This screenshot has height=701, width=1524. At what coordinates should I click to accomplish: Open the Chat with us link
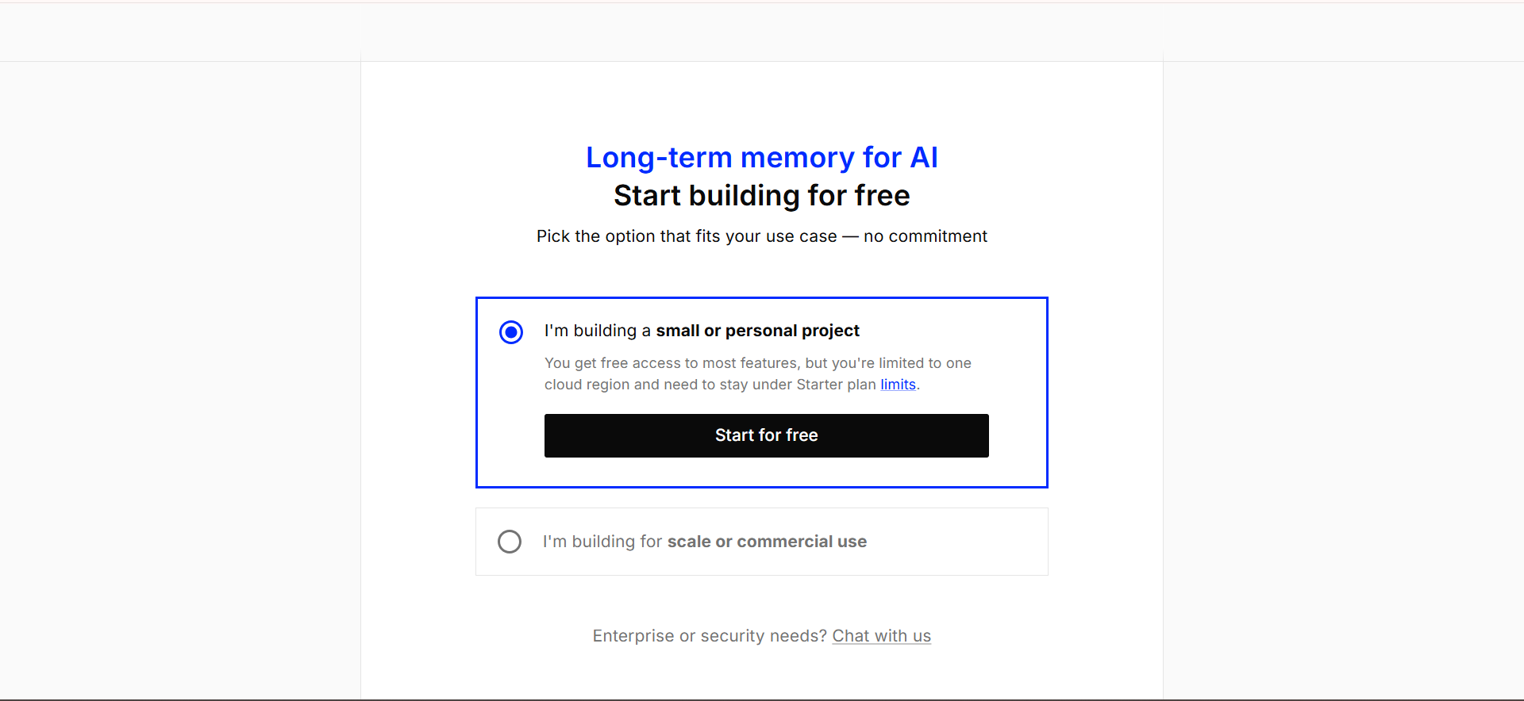click(x=881, y=636)
